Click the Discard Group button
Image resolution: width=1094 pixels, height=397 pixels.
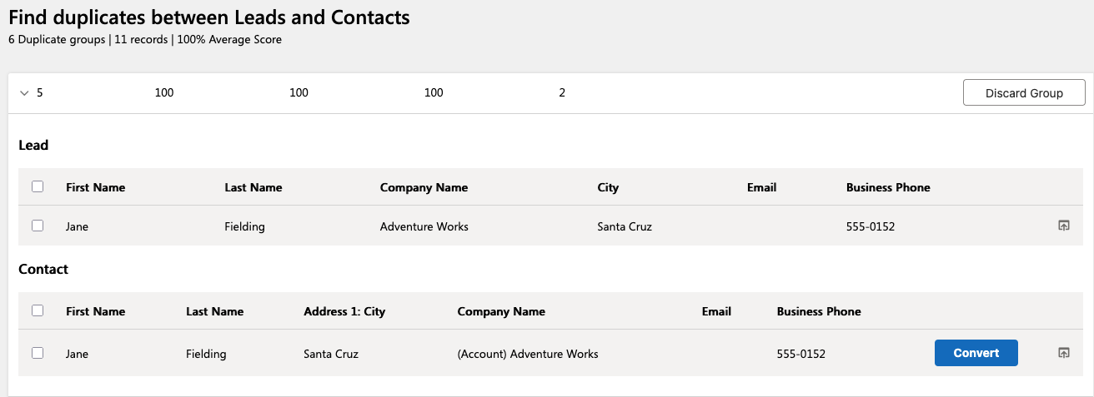(1024, 92)
